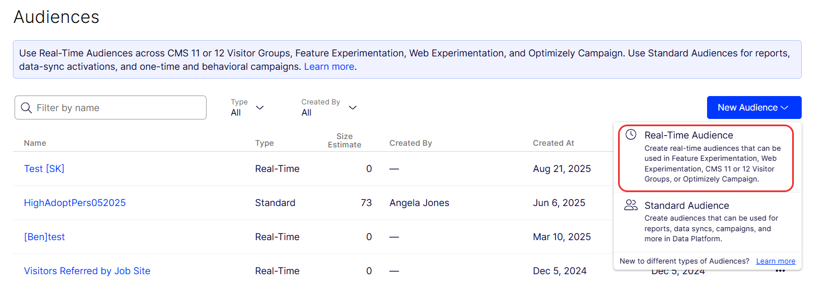Open the Test [SK] audience link
This screenshot has height=282, width=814.
(x=44, y=169)
